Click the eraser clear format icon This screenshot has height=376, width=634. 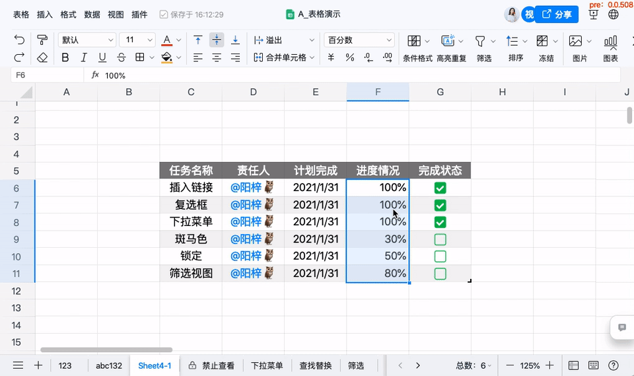click(x=42, y=57)
